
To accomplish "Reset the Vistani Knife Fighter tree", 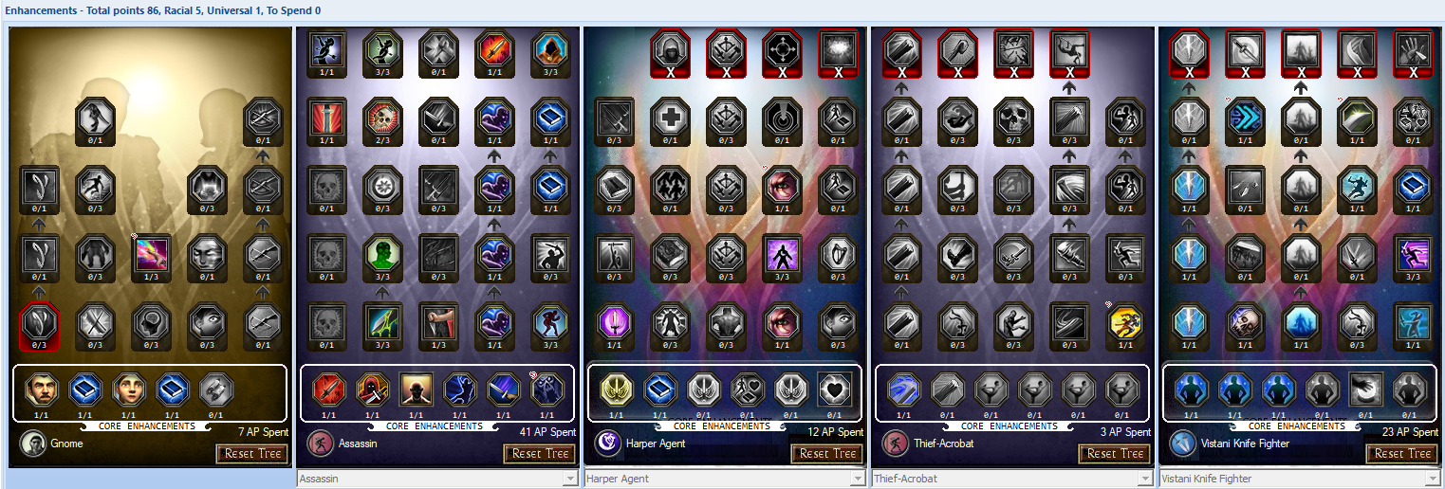I will tap(1402, 454).
